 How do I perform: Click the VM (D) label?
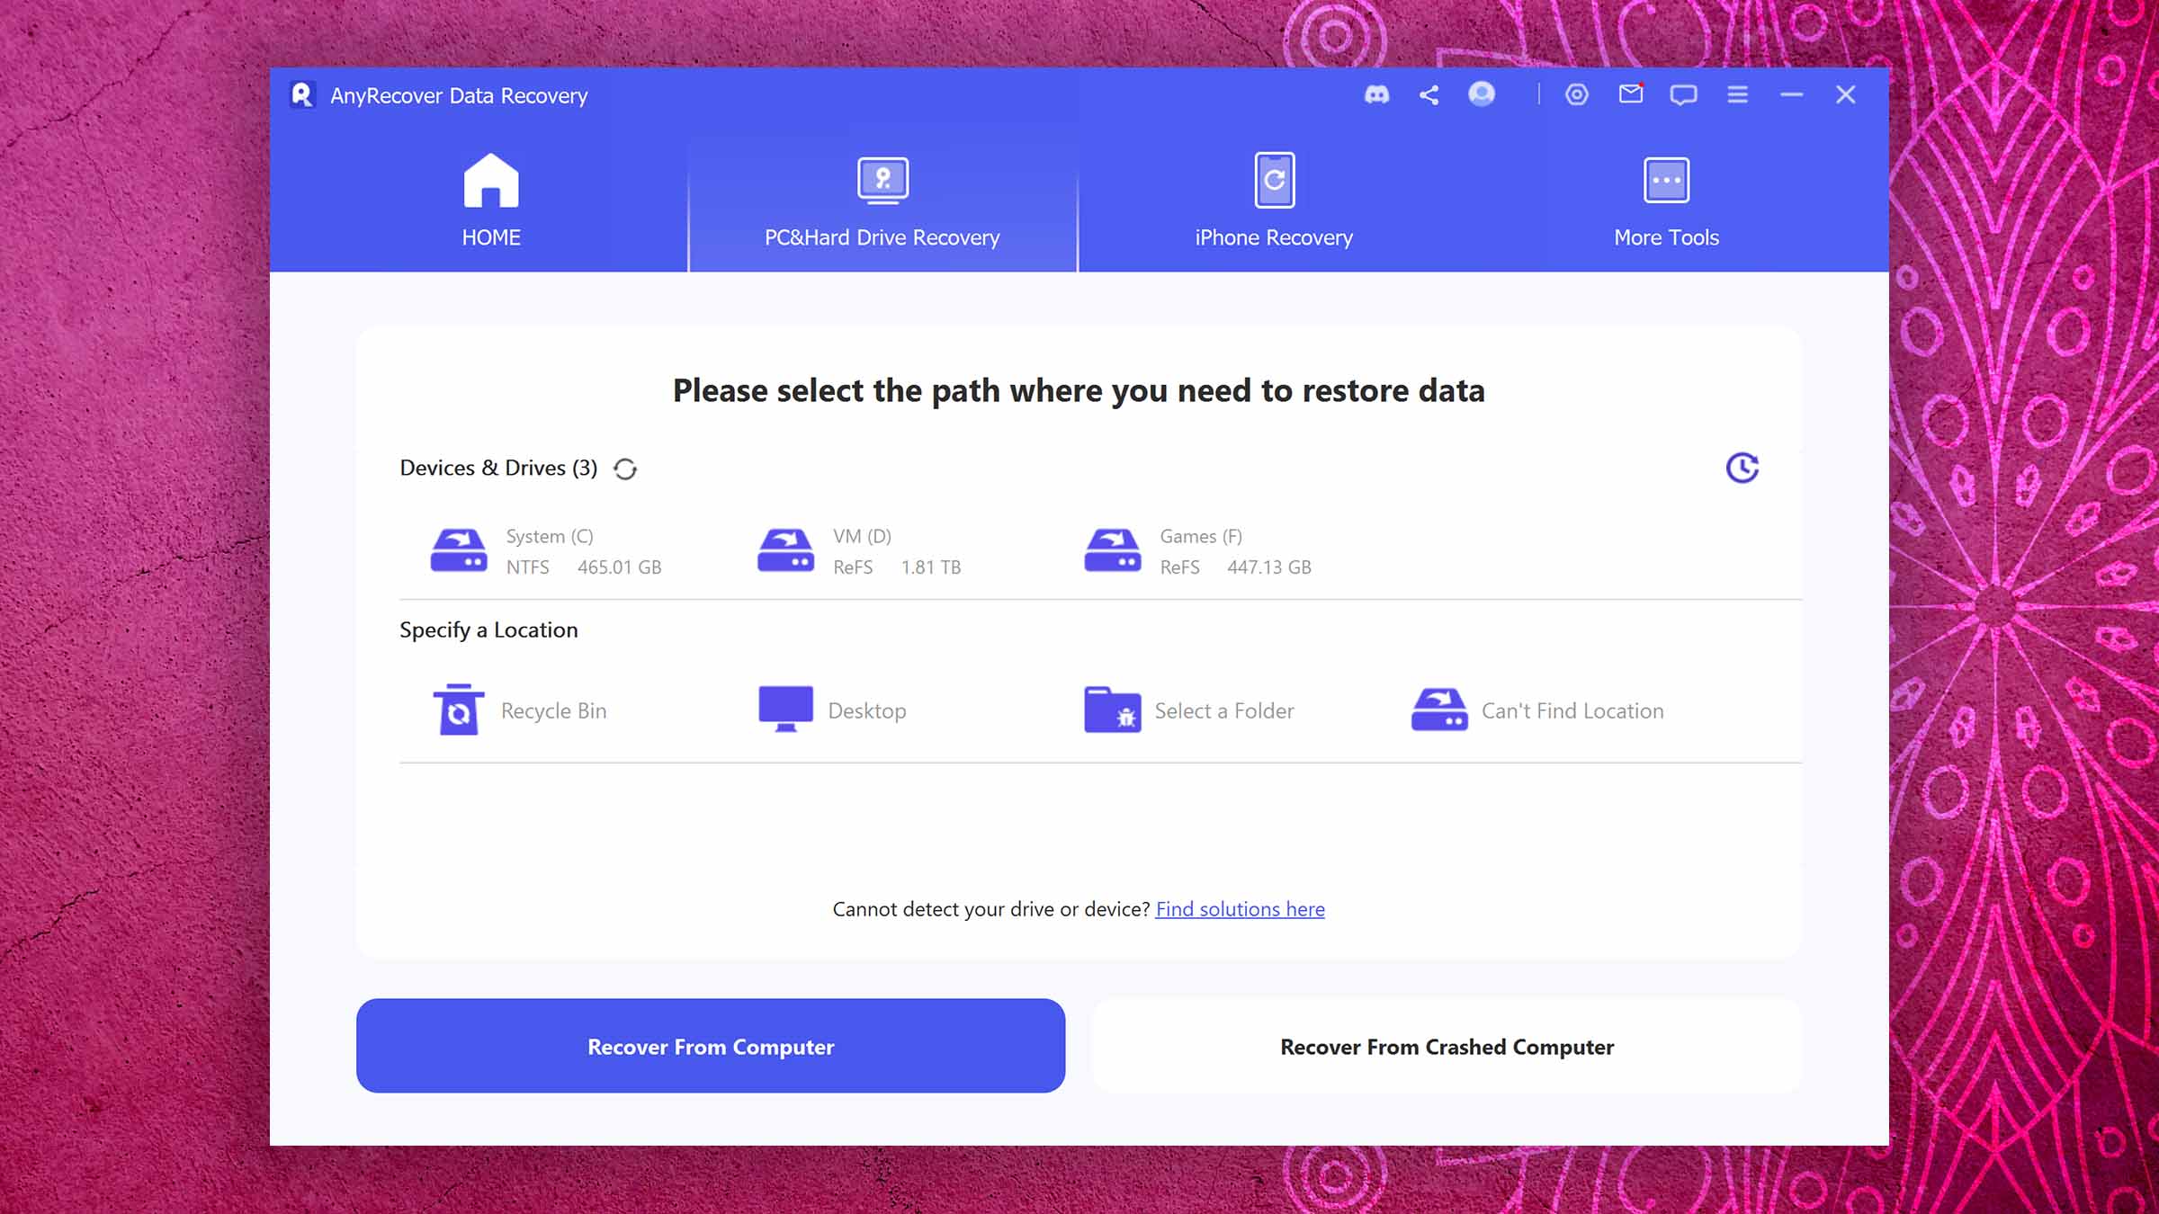click(x=862, y=536)
